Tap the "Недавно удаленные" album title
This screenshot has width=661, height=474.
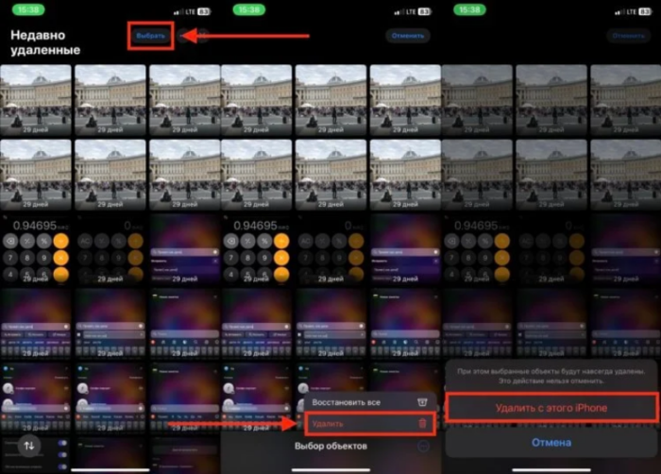(x=45, y=42)
